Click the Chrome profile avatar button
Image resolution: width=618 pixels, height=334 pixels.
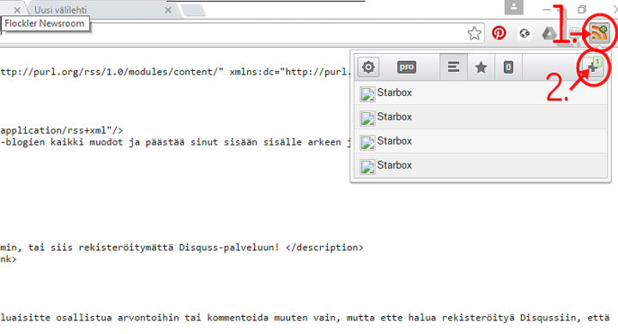click(514, 7)
